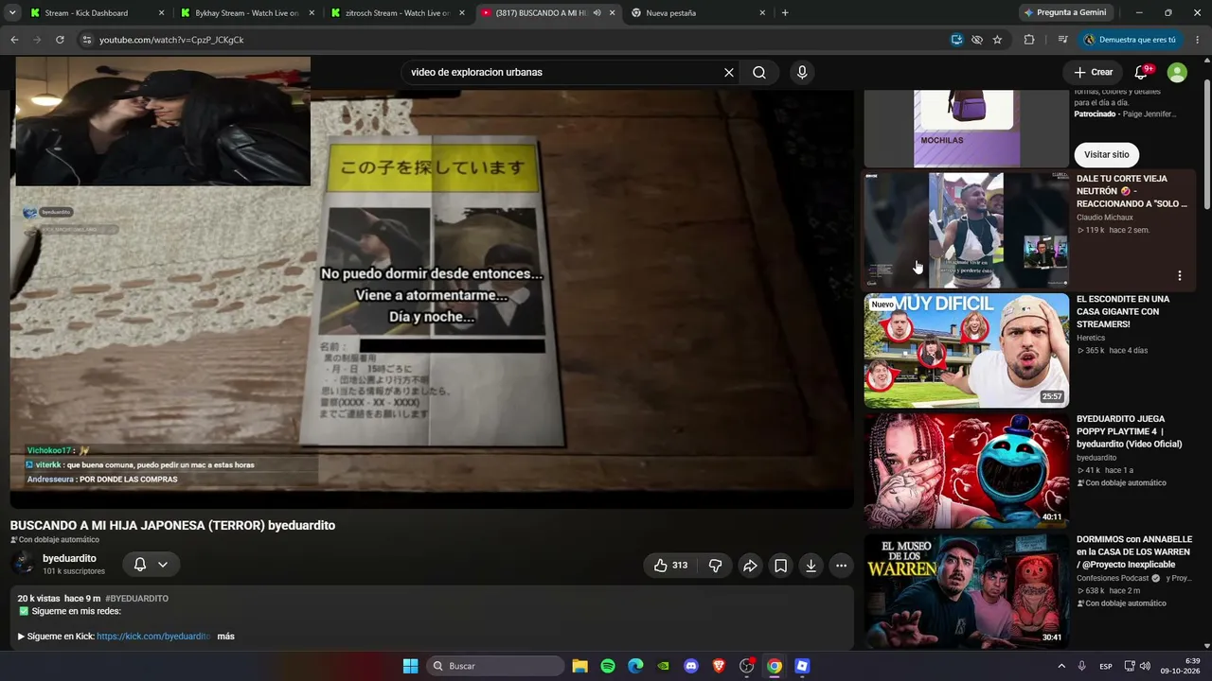1212x681 pixels.
Task: Save the video with the bookmark icon
Action: click(x=780, y=566)
